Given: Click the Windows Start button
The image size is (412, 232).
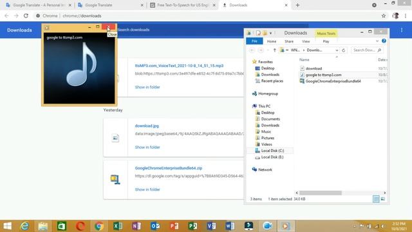Looking at the screenshot, I should click(7, 226).
